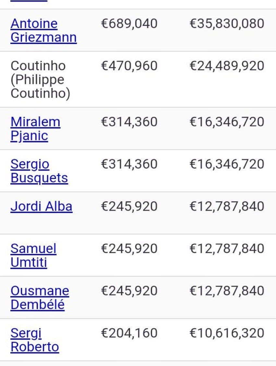Image resolution: width=276 pixels, height=366 pixels.
Task: Click Jordi Alba's €245,920 weekly wage
Action: point(129,206)
